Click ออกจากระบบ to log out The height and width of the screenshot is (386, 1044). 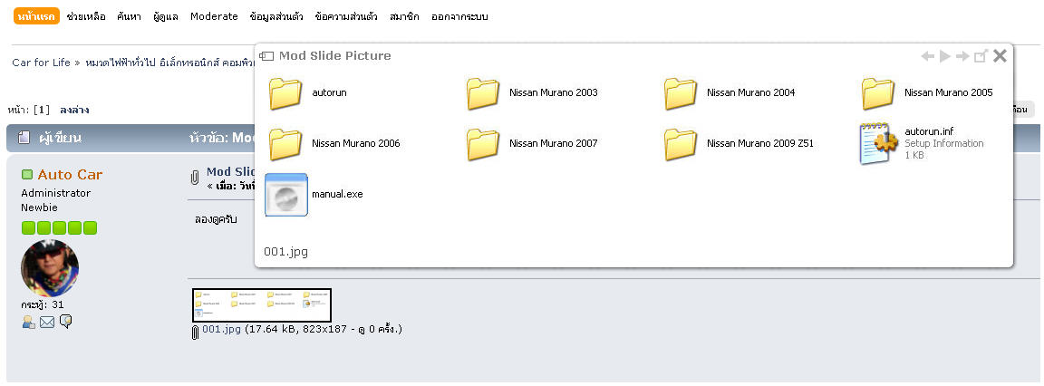(x=459, y=16)
